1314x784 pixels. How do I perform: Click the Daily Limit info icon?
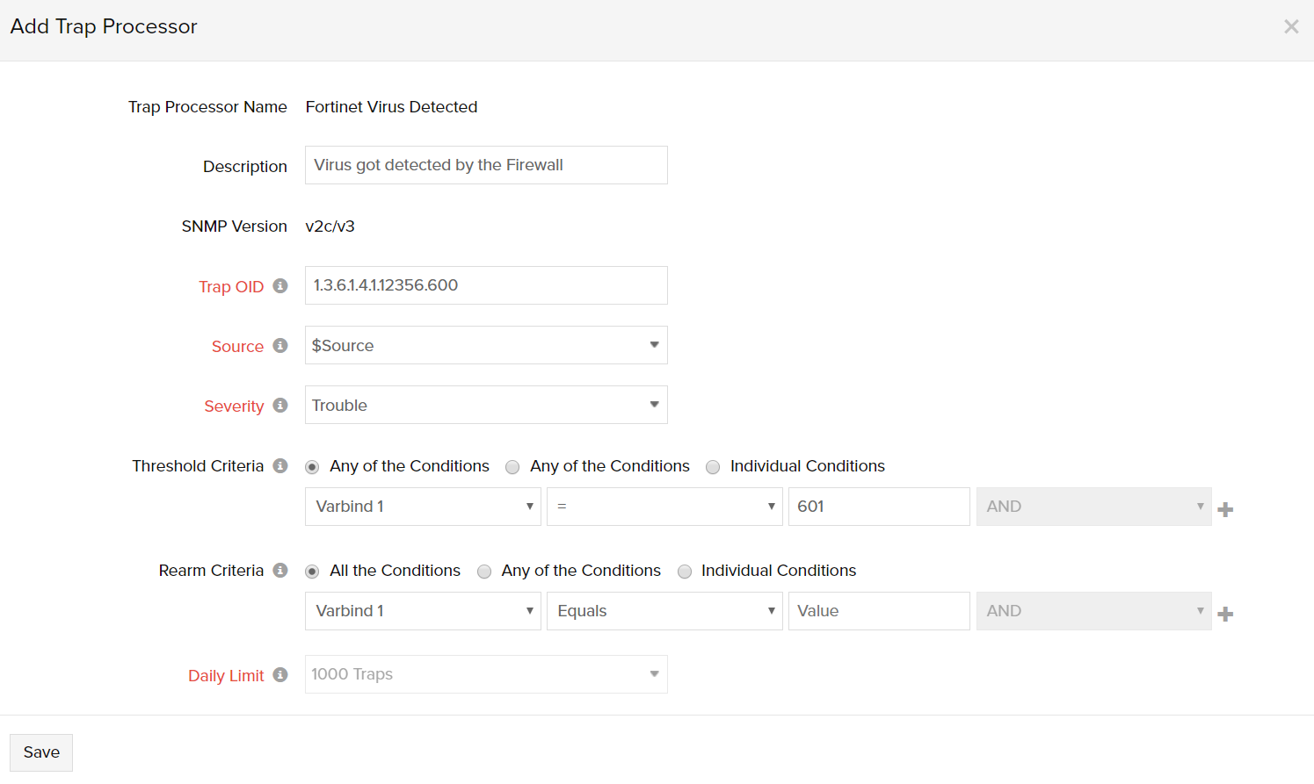280,675
